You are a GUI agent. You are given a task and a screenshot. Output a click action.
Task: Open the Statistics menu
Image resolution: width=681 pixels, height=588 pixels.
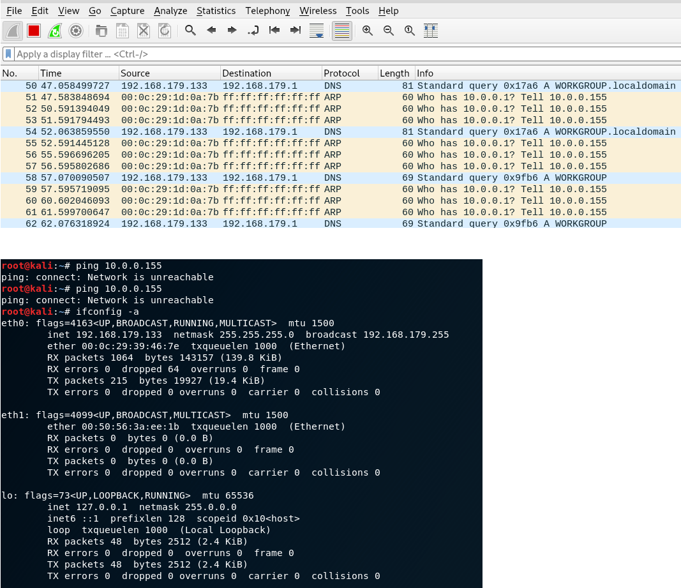(216, 11)
